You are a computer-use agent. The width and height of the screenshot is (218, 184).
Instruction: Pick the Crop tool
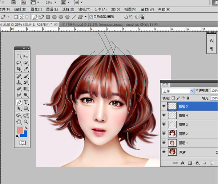(x=19, y=69)
